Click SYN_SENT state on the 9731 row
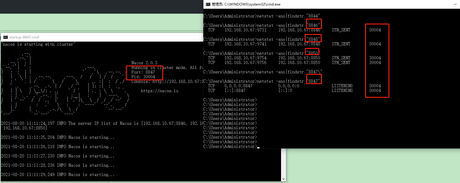Screen dimensions: 460x183 pyautogui.click(x=341, y=30)
